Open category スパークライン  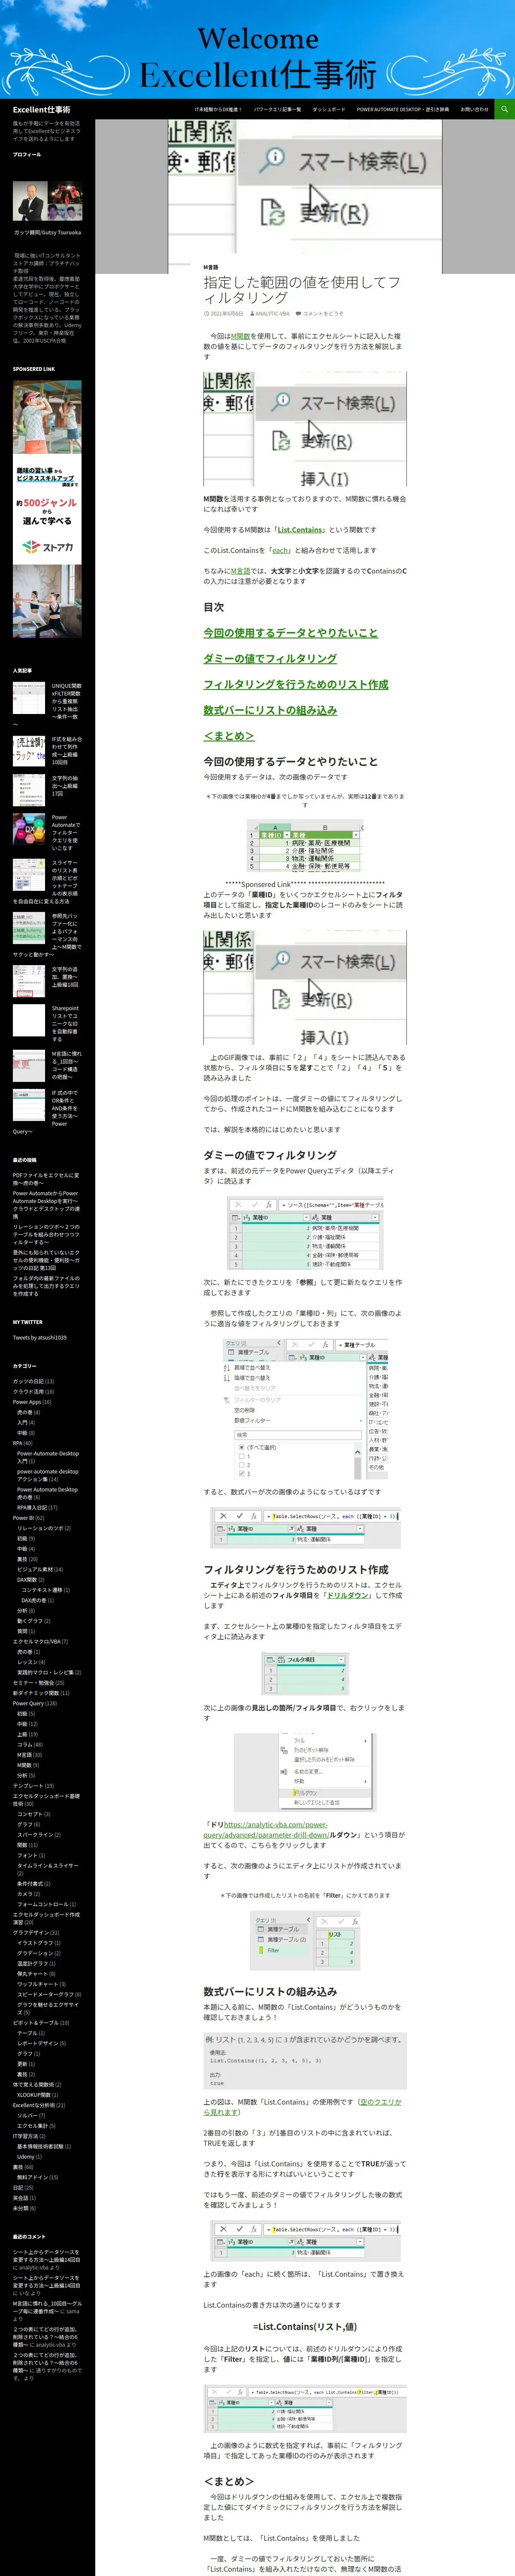[x=35, y=1834]
